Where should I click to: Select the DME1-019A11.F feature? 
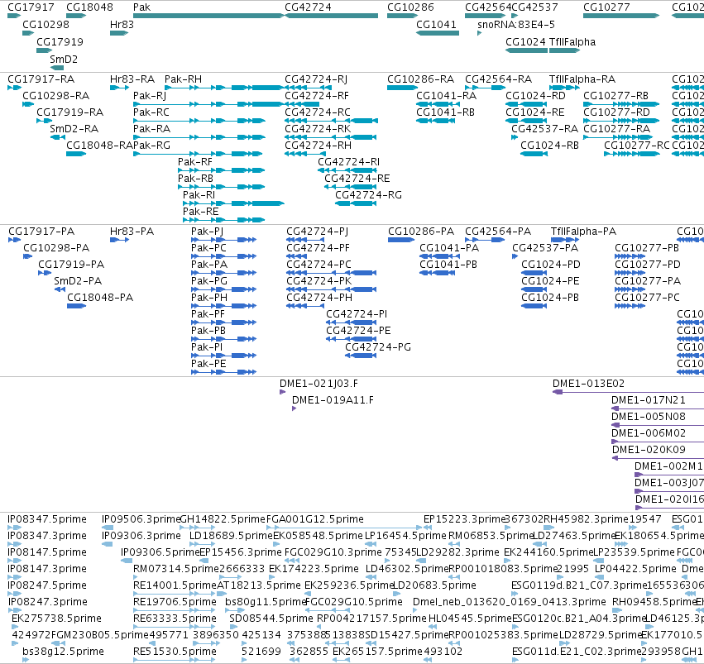[x=294, y=408]
